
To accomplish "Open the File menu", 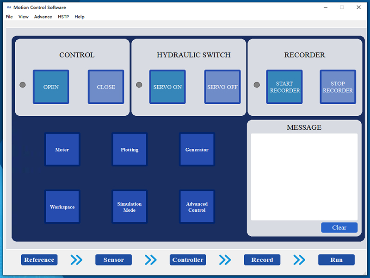I will [x=9, y=17].
